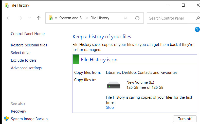Image resolution: width=200 pixels, height=124 pixels.
Task: Go up one level with up arrow
Action: pyautogui.click(x=39, y=18)
